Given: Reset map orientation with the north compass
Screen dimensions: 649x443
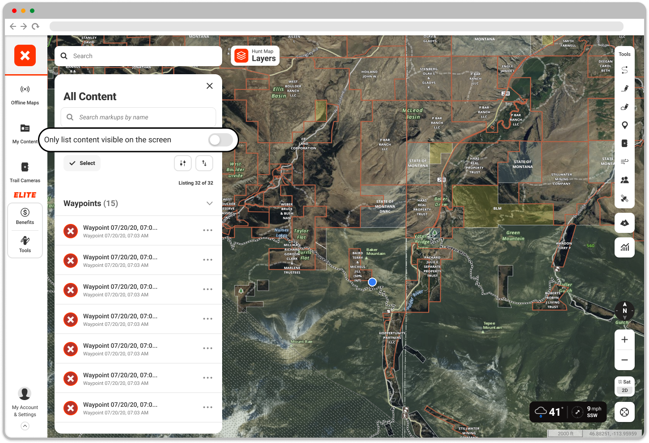Looking at the screenshot, I should (x=625, y=310).
